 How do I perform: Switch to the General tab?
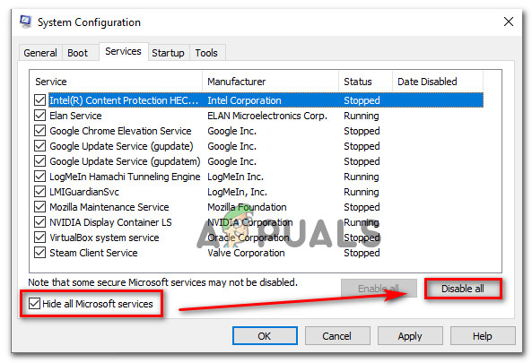tap(40, 53)
